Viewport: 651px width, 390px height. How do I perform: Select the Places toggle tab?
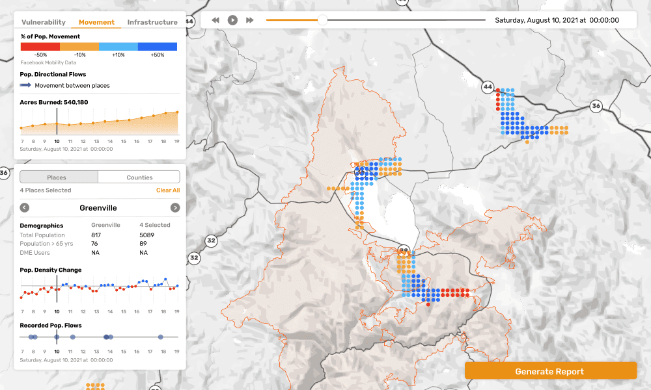59,177
